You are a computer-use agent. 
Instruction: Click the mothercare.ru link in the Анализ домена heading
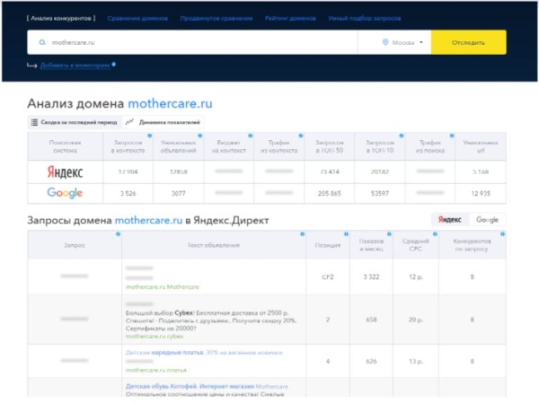(x=170, y=103)
